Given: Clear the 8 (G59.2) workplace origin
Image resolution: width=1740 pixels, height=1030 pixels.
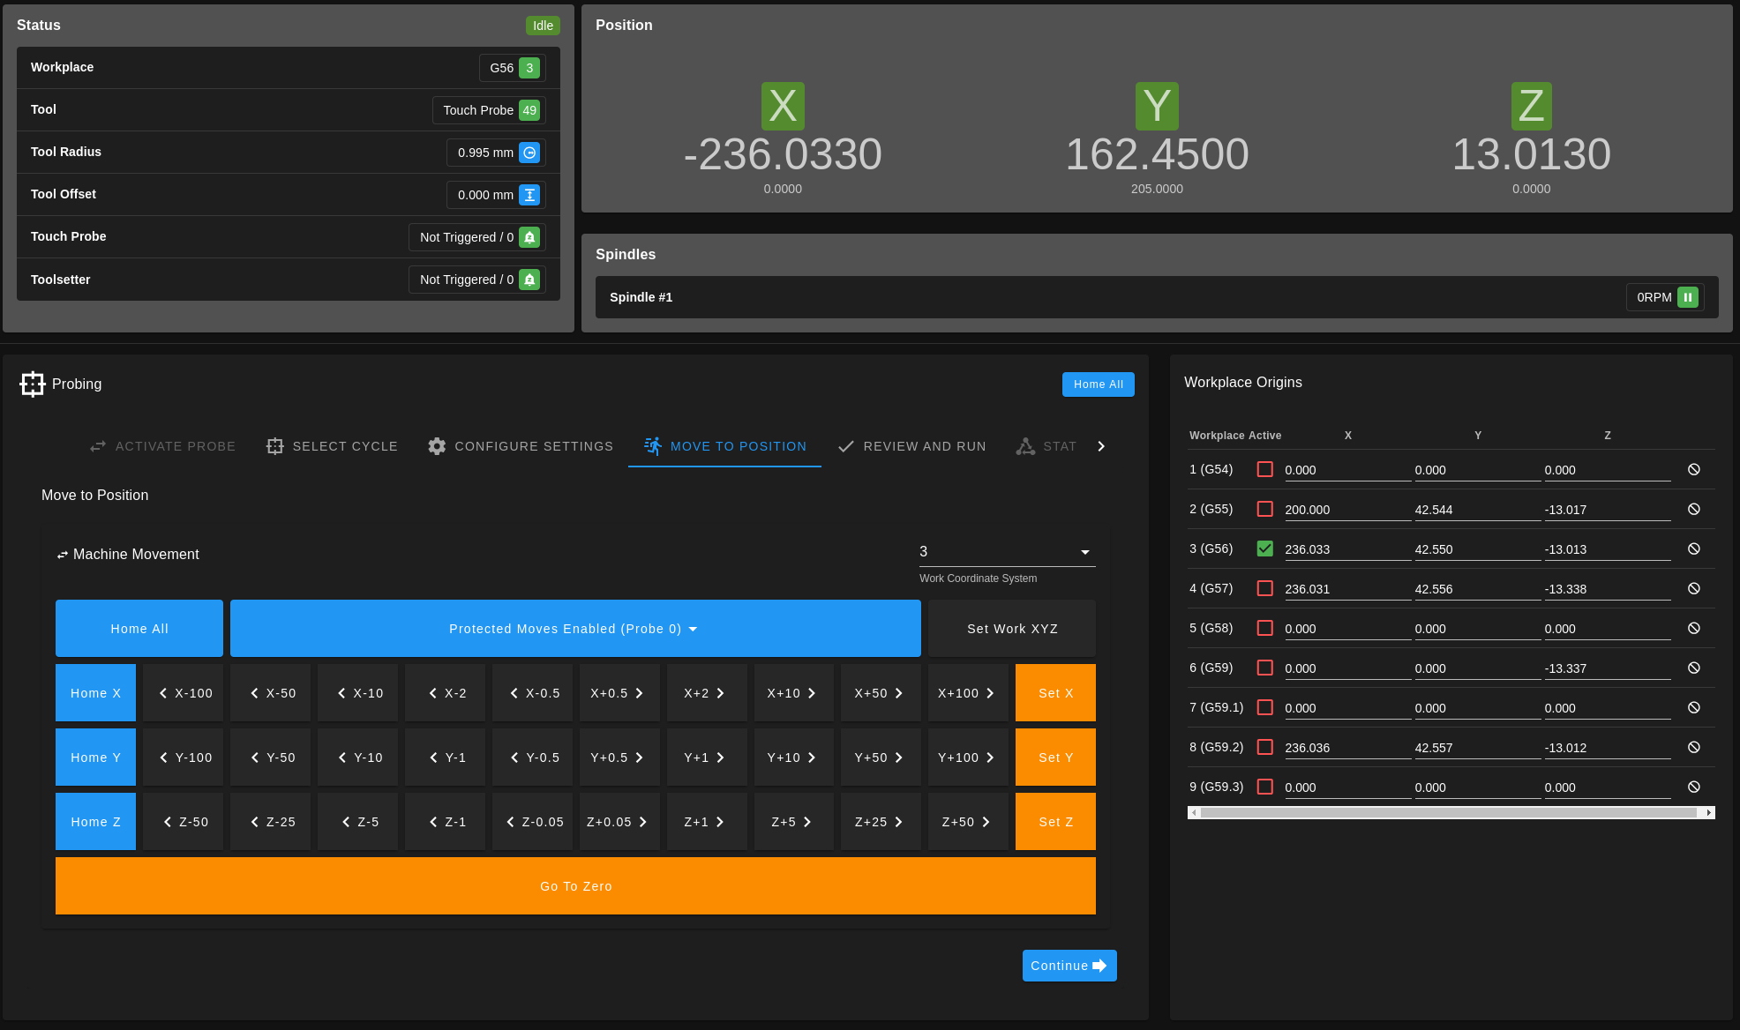Looking at the screenshot, I should coord(1694,747).
